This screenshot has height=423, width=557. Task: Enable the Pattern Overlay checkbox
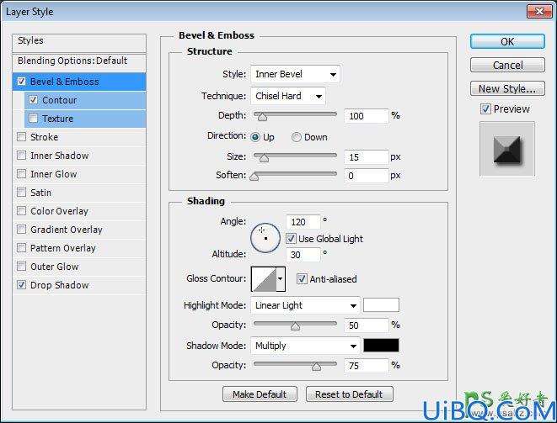pyautogui.click(x=21, y=247)
